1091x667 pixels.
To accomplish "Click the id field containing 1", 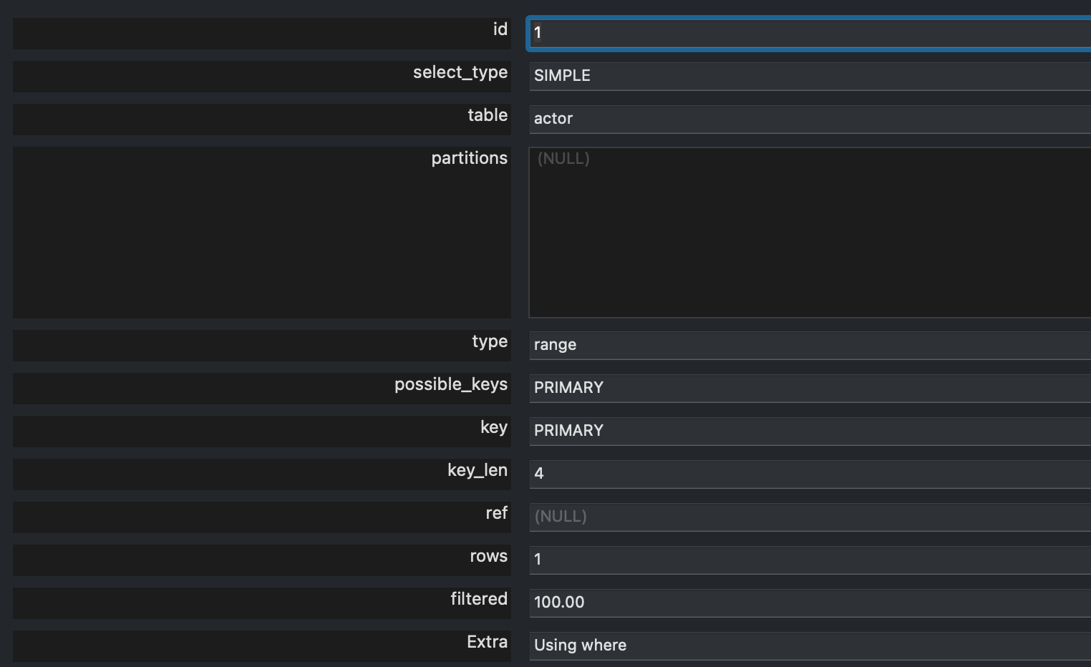I will click(809, 33).
